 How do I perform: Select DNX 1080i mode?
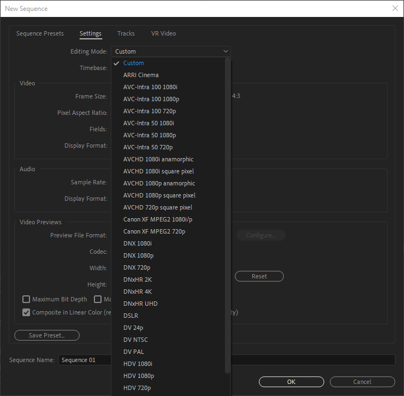coord(168,243)
